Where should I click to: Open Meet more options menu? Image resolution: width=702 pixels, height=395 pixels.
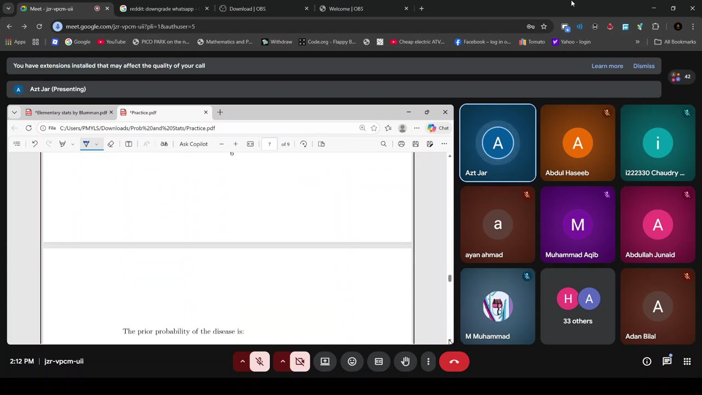(x=428, y=362)
